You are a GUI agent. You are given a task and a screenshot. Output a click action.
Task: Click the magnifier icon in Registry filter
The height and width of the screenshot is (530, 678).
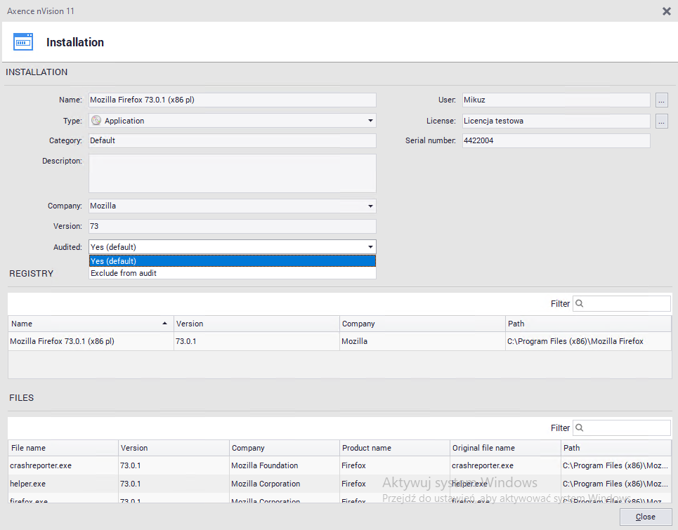tap(580, 304)
